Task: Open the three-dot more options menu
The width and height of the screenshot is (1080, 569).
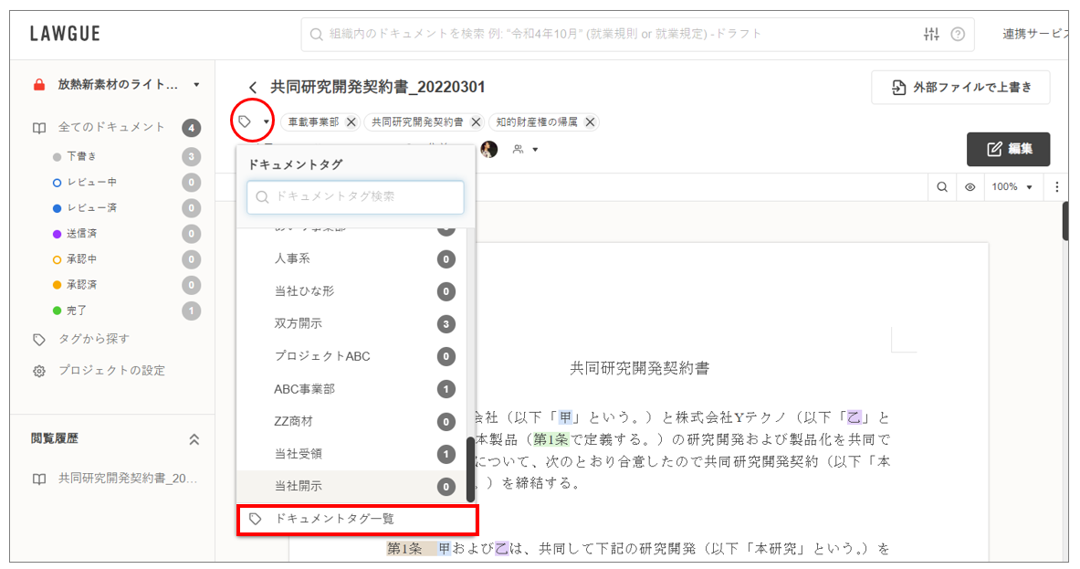Action: (x=1057, y=187)
